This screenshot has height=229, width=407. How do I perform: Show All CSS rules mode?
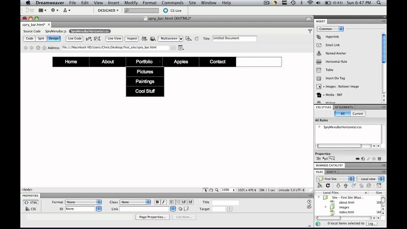[342, 114]
